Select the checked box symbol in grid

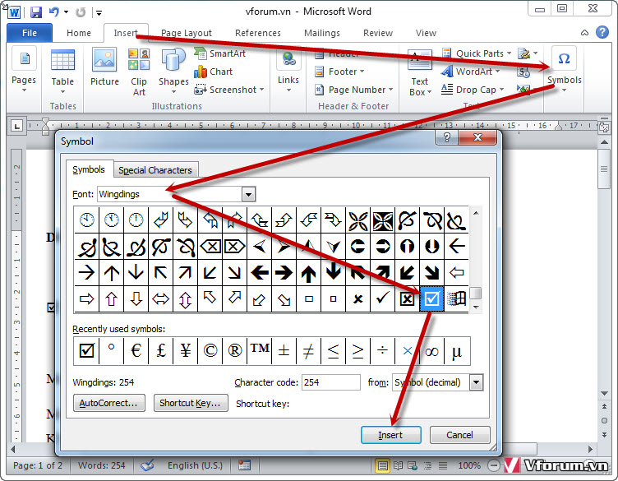(431, 298)
